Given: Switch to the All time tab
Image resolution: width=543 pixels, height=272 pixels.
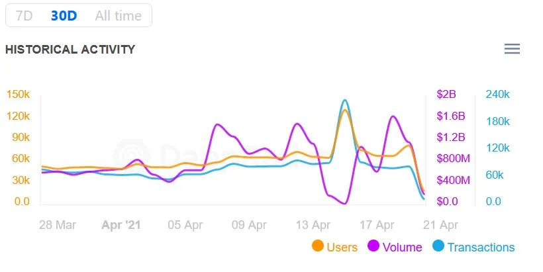Looking at the screenshot, I should pos(118,16).
